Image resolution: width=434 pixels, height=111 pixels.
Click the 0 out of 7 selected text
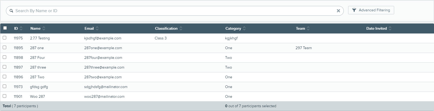251,106
